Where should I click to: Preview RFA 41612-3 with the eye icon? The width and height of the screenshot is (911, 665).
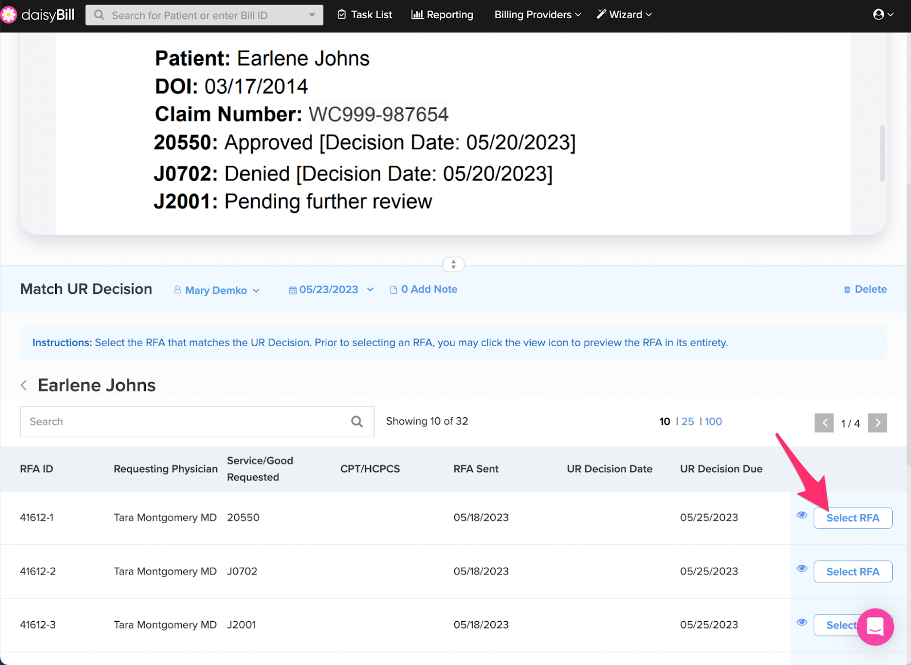(802, 622)
